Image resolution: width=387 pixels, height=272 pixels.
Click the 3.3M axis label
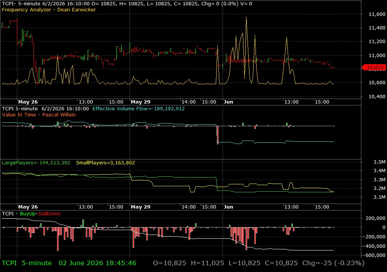coord(379,179)
